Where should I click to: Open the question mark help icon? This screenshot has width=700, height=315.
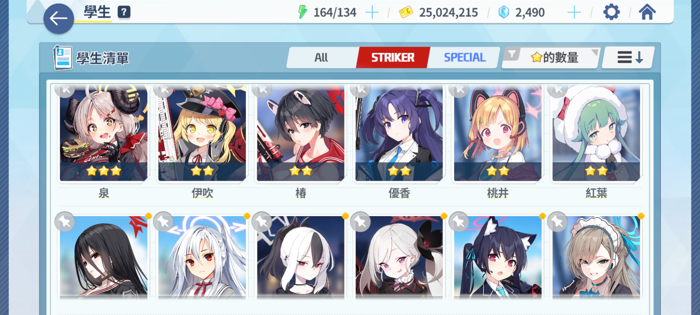pos(124,12)
